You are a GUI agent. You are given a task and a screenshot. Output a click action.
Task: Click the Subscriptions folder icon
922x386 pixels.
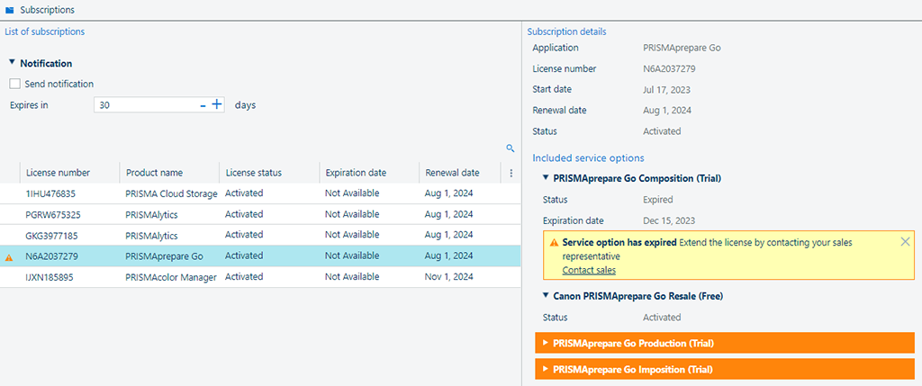[x=10, y=10]
